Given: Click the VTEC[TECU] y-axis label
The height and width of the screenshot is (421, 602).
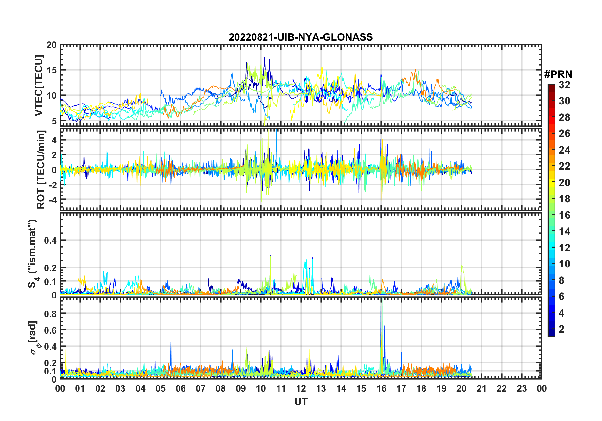Looking at the screenshot, I should coord(38,85).
